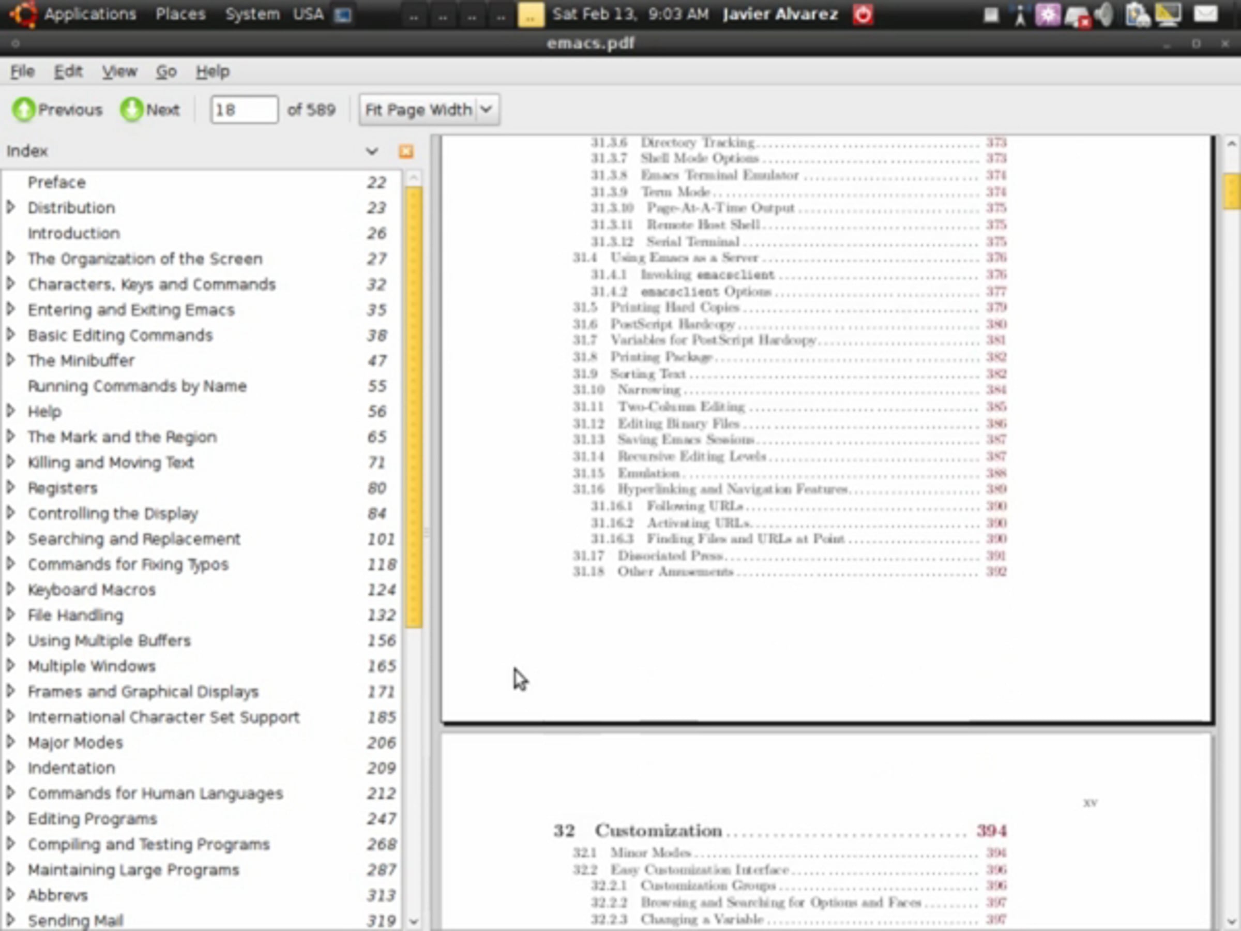The image size is (1241, 931).
Task: Open the System panel menu
Action: click(252, 14)
